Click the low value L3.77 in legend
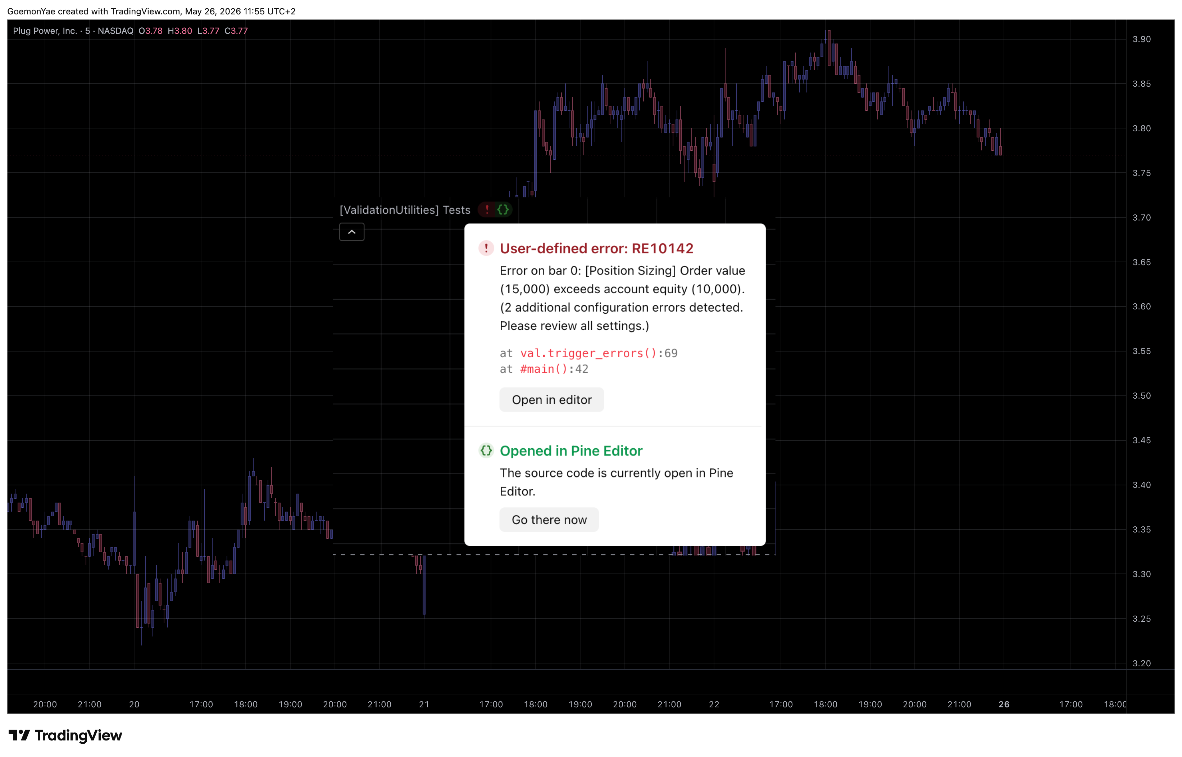The height and width of the screenshot is (757, 1182). tap(208, 31)
